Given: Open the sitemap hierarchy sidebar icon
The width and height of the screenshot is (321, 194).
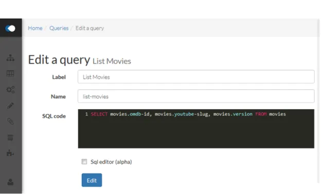Looking at the screenshot, I should [x=10, y=58].
